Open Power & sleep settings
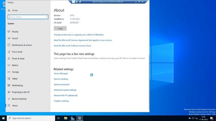The width and height of the screenshot is (216, 121). (16, 58)
